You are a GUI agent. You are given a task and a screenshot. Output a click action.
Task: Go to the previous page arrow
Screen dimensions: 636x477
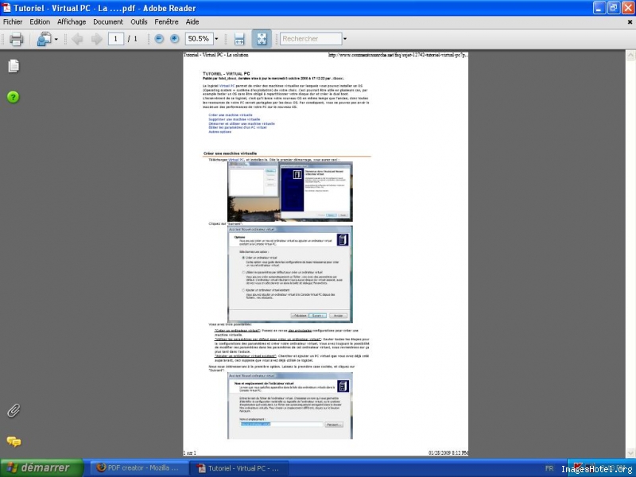click(x=77, y=39)
